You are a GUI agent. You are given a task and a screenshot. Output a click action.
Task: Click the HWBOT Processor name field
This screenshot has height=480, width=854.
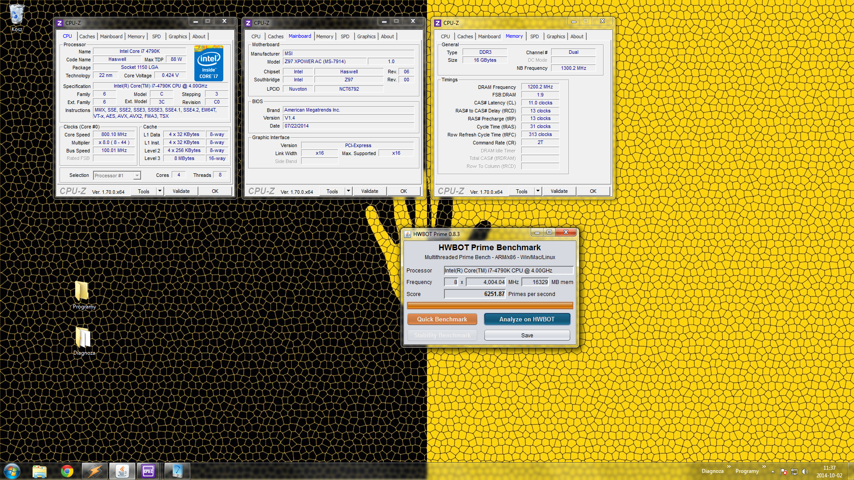pyautogui.click(x=508, y=270)
